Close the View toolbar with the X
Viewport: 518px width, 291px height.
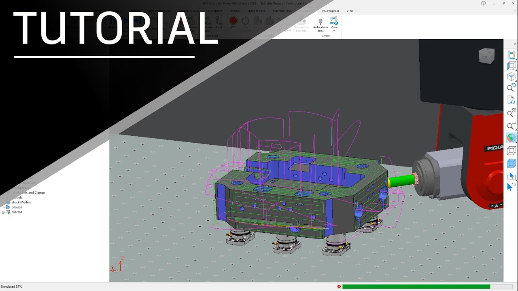[x=515, y=44]
